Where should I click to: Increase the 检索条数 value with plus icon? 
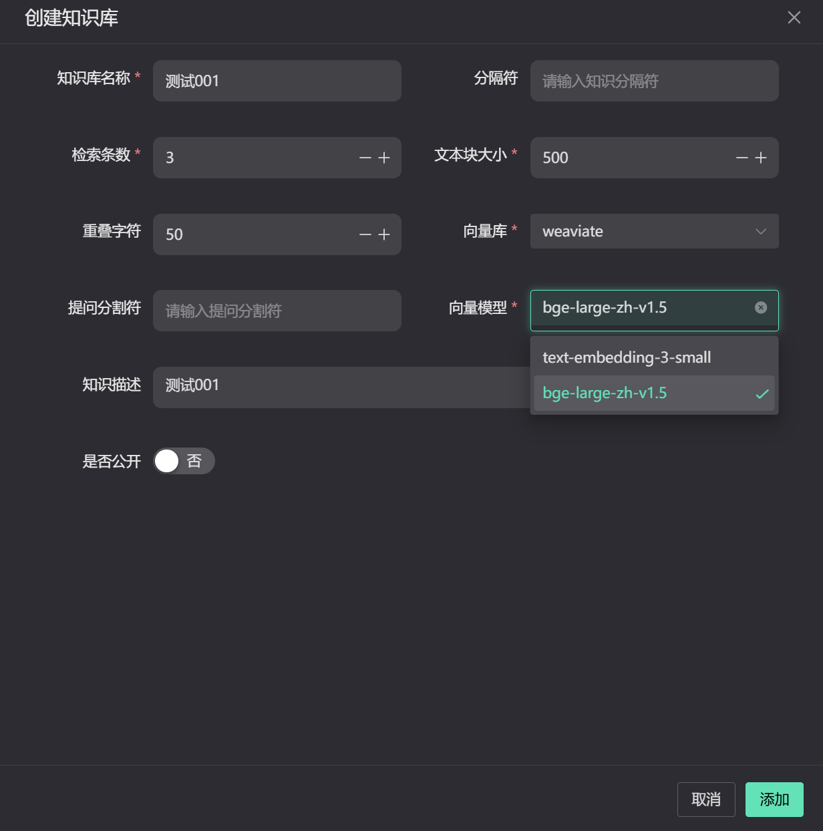coord(384,158)
